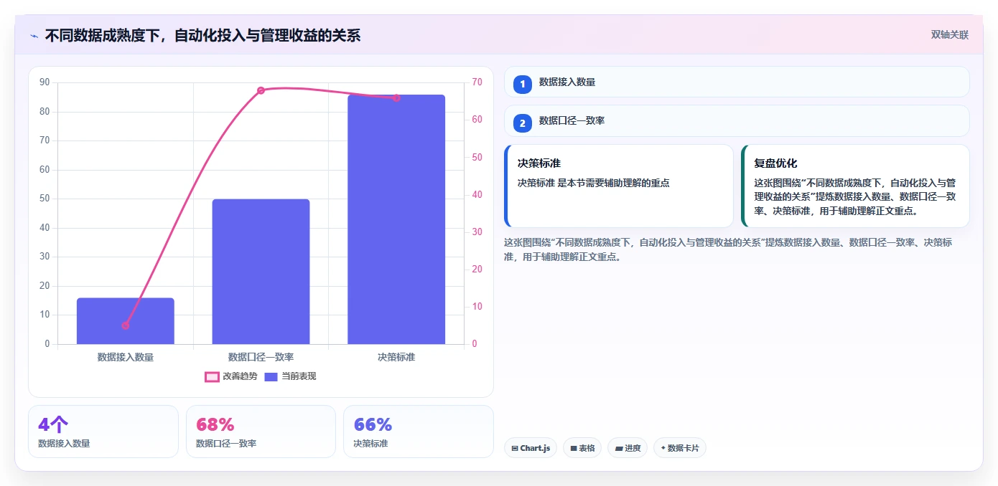Click the line point above 数据口径一致率
The width and height of the screenshot is (998, 486).
click(x=261, y=90)
